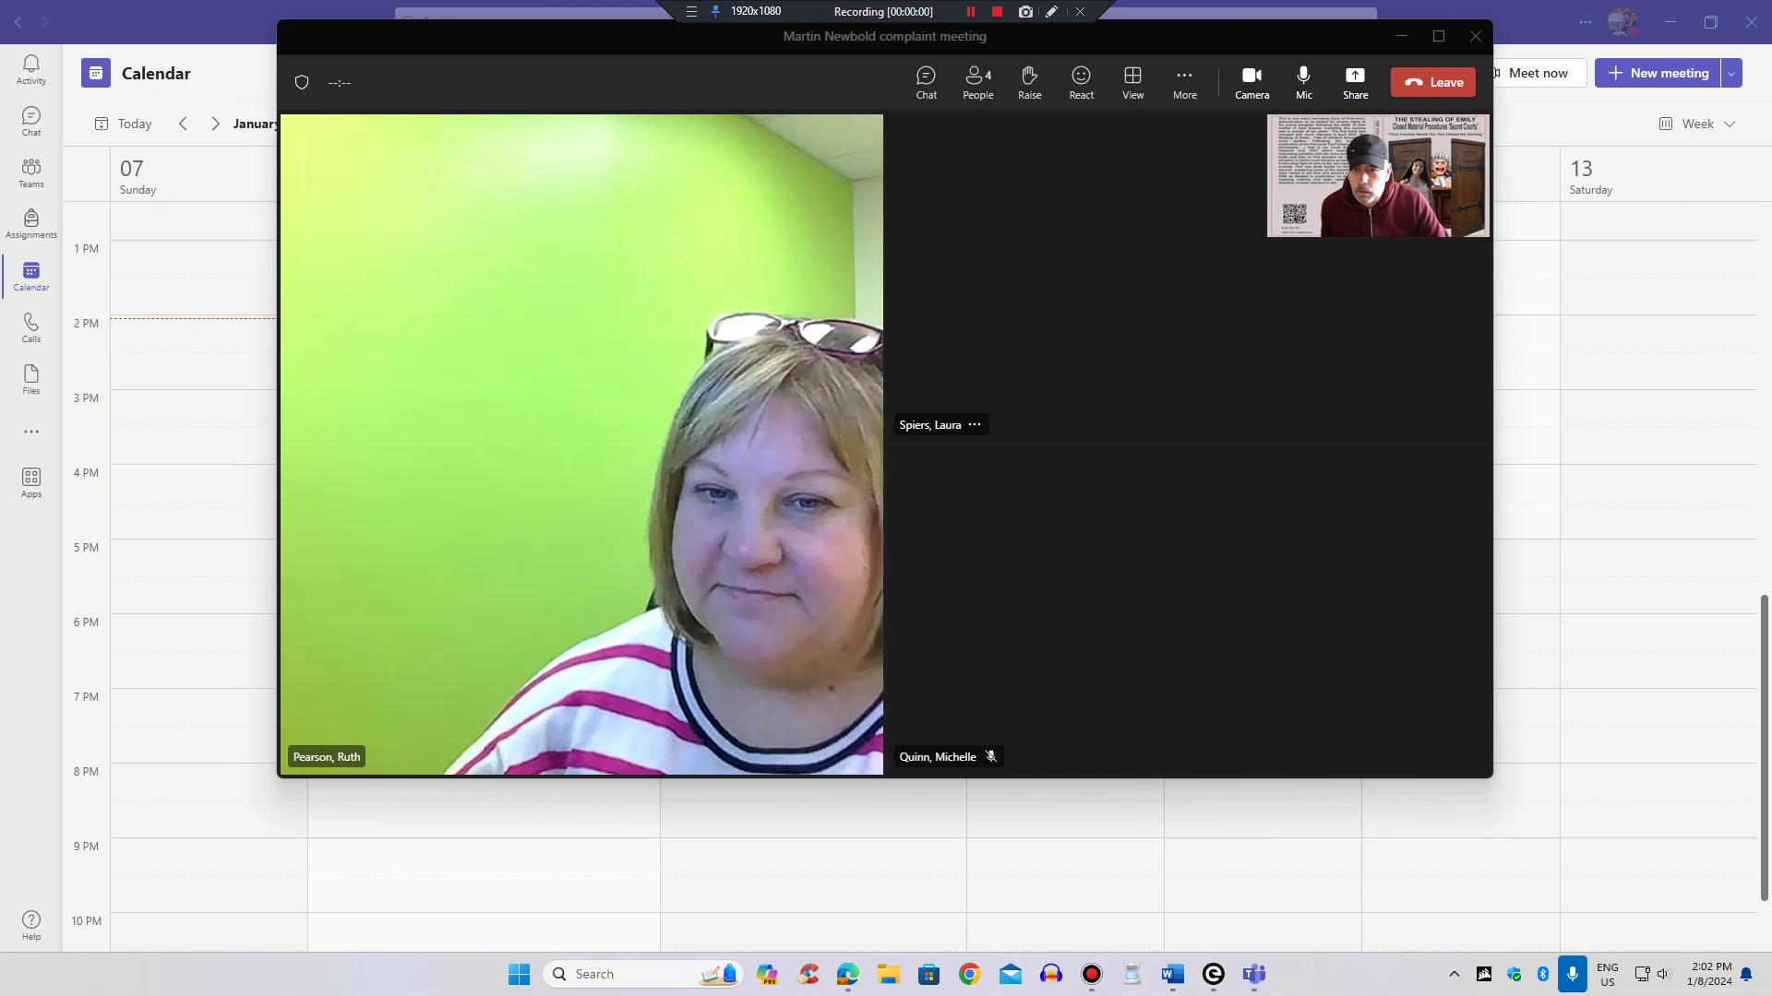Raise your hand in the meeting

[x=1029, y=82]
